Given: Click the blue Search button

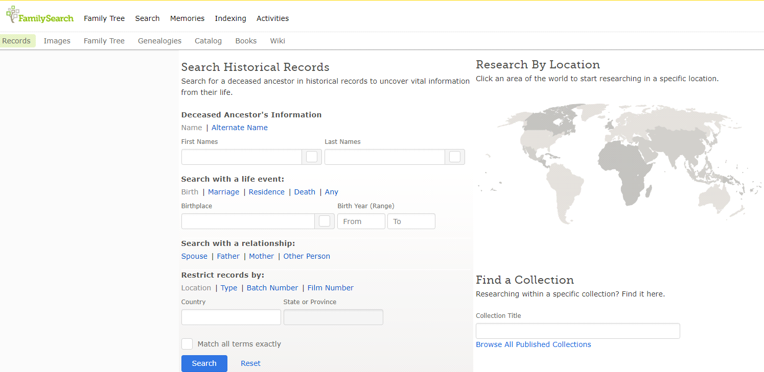Looking at the screenshot, I should pos(204,363).
